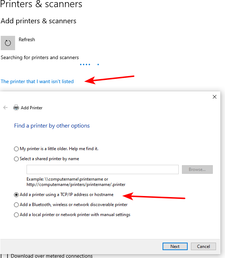
Task: Close the Add Printer dialog with X
Action: [x=215, y=97]
